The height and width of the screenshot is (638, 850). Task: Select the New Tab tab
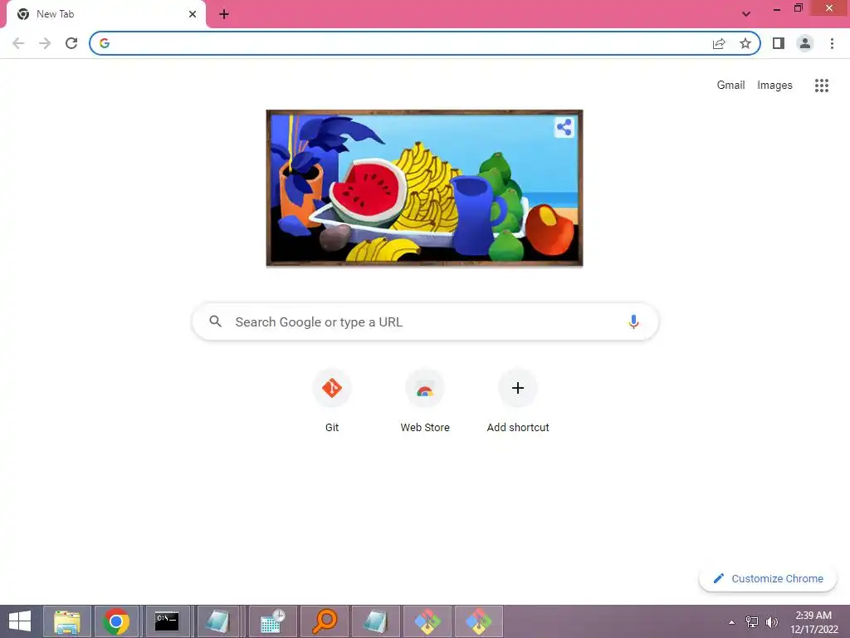pyautogui.click(x=106, y=14)
